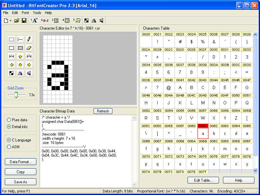
Task: Select character 0041 in the table
Action: click(180, 88)
